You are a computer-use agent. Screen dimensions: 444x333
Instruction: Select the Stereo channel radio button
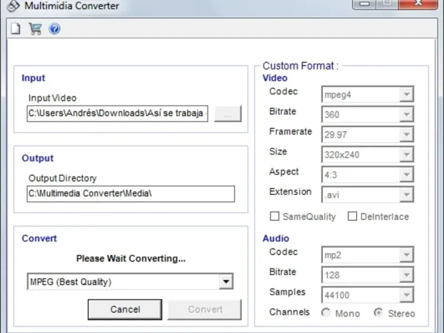point(379,313)
